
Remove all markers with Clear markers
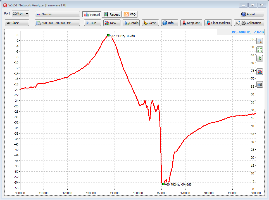pyautogui.click(x=218, y=23)
